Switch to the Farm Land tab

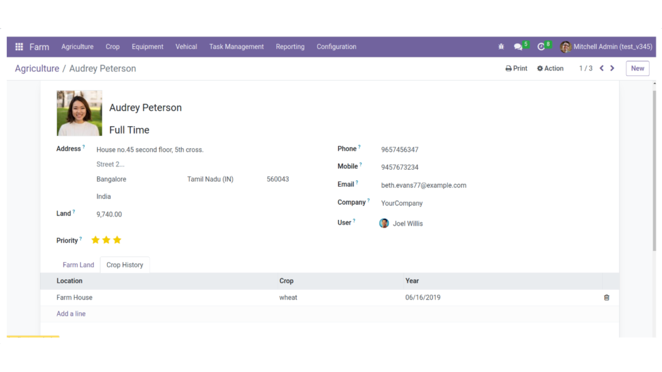[78, 265]
